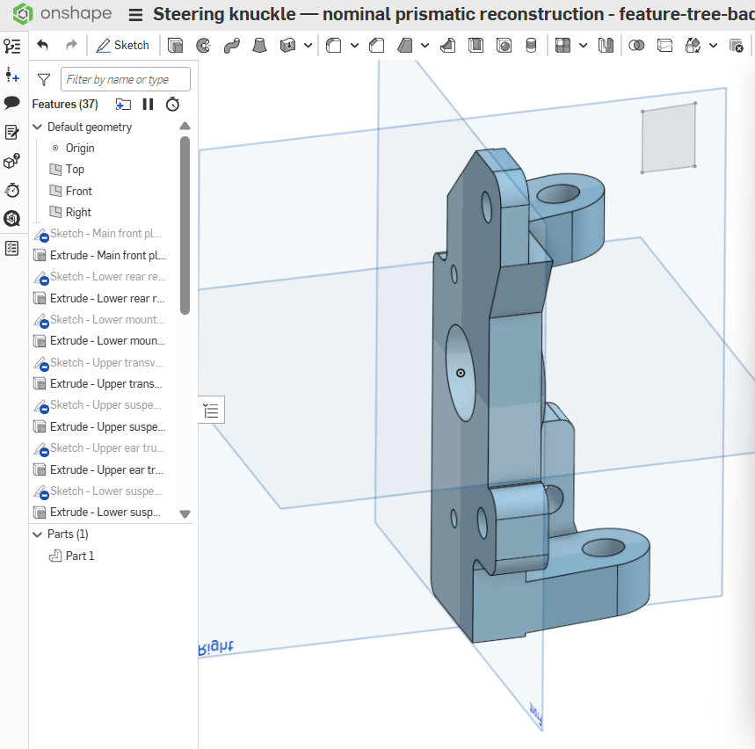Select Extrude - Lower rear r... feature
The height and width of the screenshot is (749, 755).
[99, 298]
